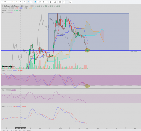Select the 5 interval button

[x=13, y=2]
